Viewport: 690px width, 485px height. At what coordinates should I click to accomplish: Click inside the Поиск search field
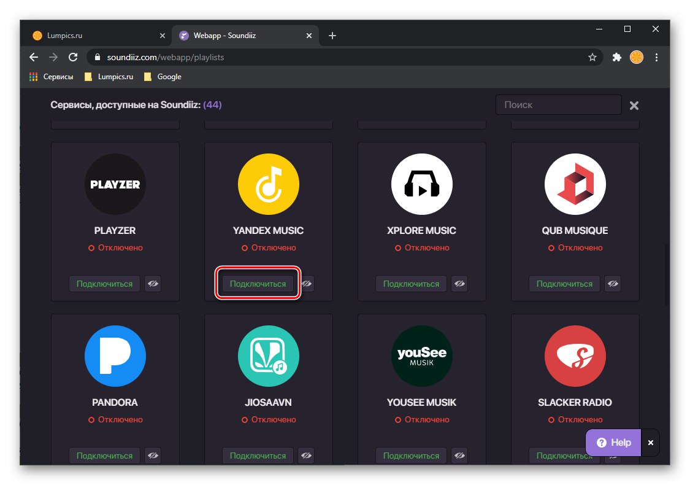tap(558, 104)
